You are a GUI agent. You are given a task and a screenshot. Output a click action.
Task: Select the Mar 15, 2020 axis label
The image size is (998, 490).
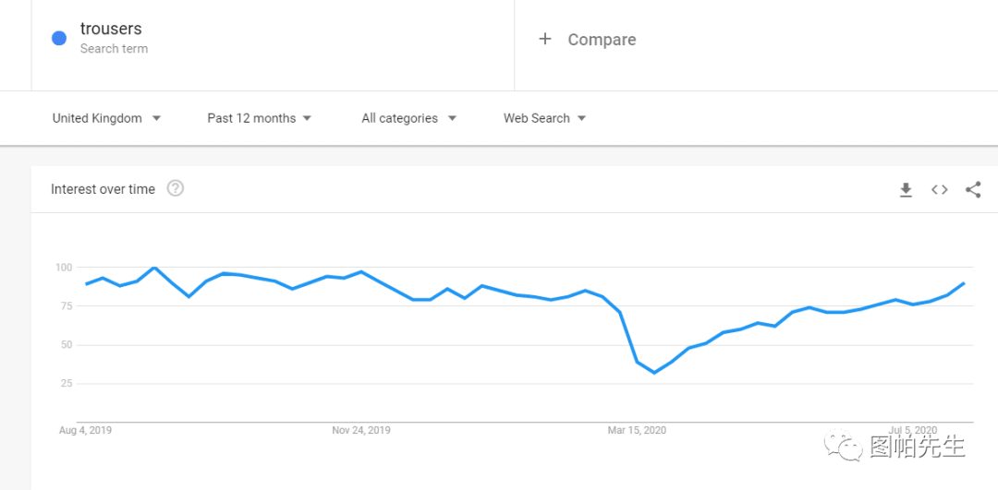pyautogui.click(x=637, y=430)
